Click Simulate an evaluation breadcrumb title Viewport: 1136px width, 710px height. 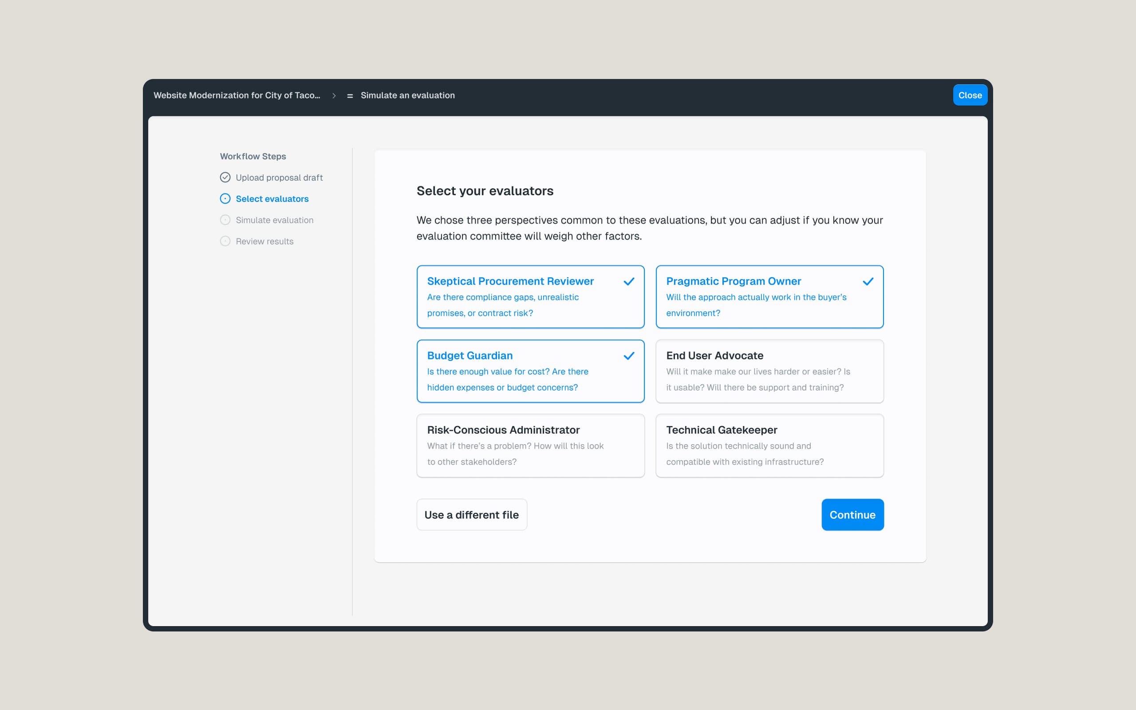[x=407, y=95]
